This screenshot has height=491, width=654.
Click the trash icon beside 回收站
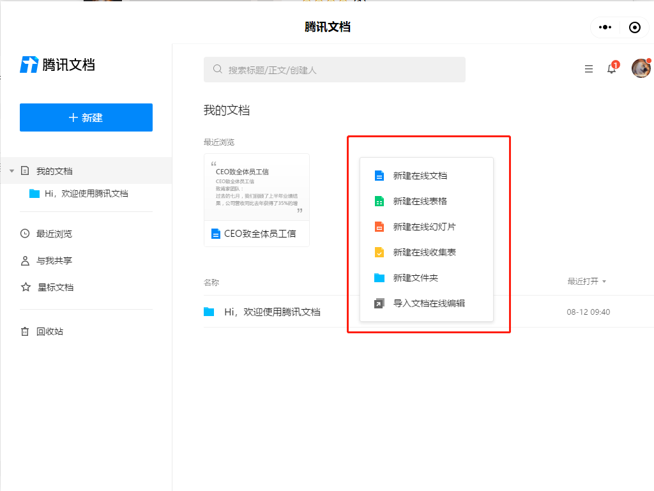tap(25, 331)
